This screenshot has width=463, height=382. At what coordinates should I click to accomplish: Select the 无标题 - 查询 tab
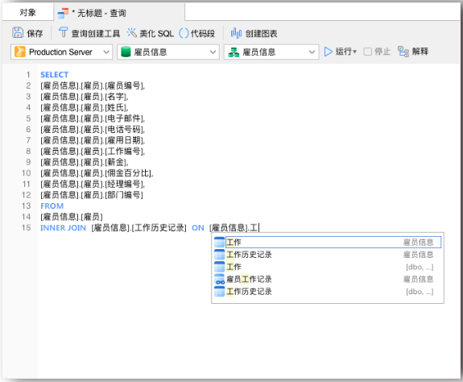120,13
